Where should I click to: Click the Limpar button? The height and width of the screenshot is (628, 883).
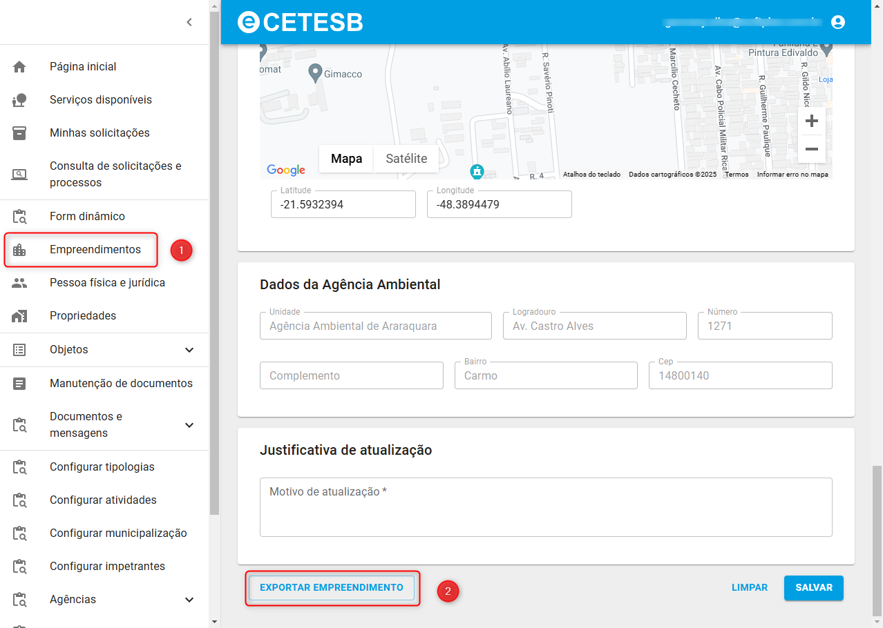(x=750, y=588)
